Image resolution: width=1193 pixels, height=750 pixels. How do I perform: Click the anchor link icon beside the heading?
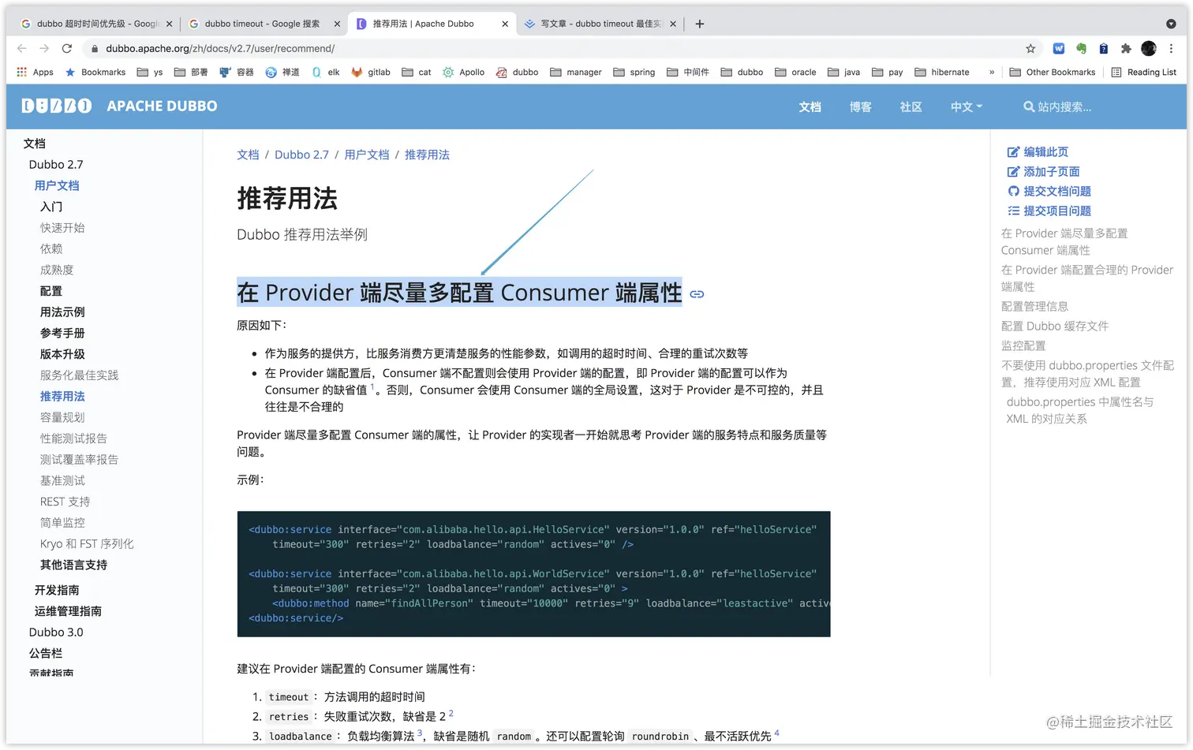697,294
